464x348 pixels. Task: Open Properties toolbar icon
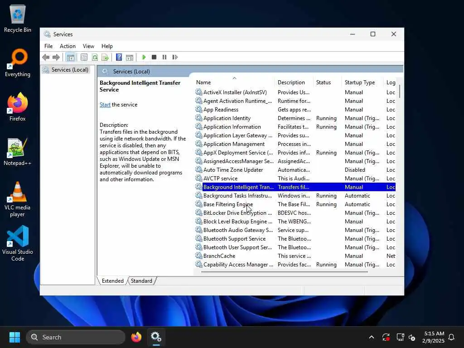pyautogui.click(x=84, y=57)
